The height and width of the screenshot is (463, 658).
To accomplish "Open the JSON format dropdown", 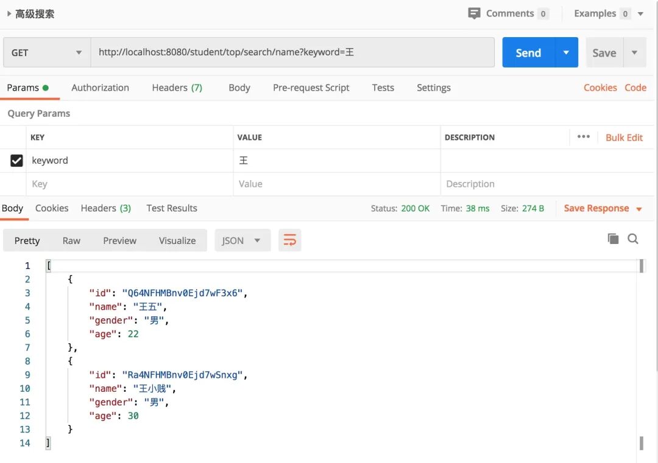I will [242, 240].
